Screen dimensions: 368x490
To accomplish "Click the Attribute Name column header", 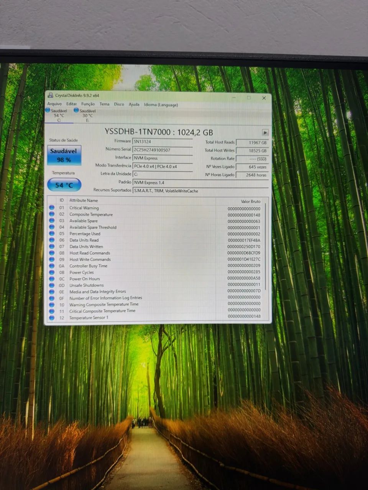I will (84, 200).
